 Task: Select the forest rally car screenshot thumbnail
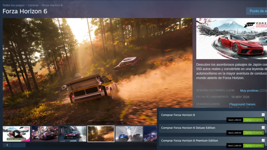(x=101, y=134)
